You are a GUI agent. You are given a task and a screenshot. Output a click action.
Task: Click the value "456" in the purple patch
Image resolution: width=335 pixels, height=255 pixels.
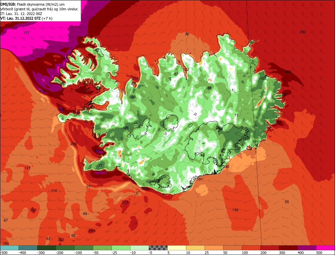tap(97, 151)
